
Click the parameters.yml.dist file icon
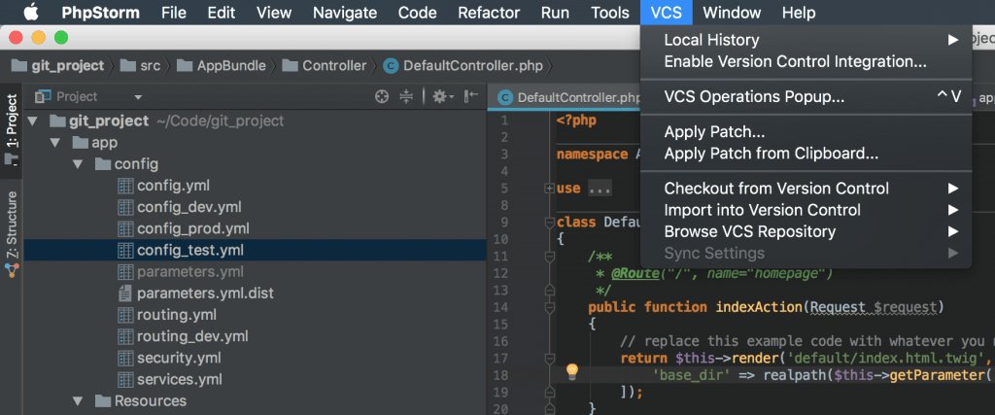point(125,294)
